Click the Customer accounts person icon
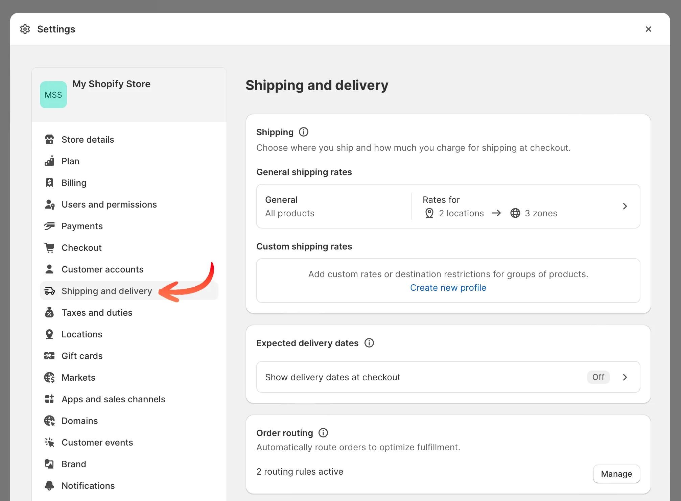Screen dimensions: 681x501 click(x=49, y=269)
